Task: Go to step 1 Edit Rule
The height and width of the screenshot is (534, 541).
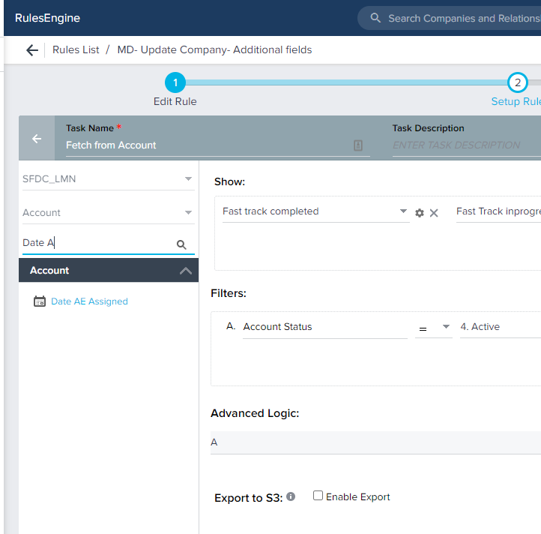Action: pyautogui.click(x=175, y=82)
